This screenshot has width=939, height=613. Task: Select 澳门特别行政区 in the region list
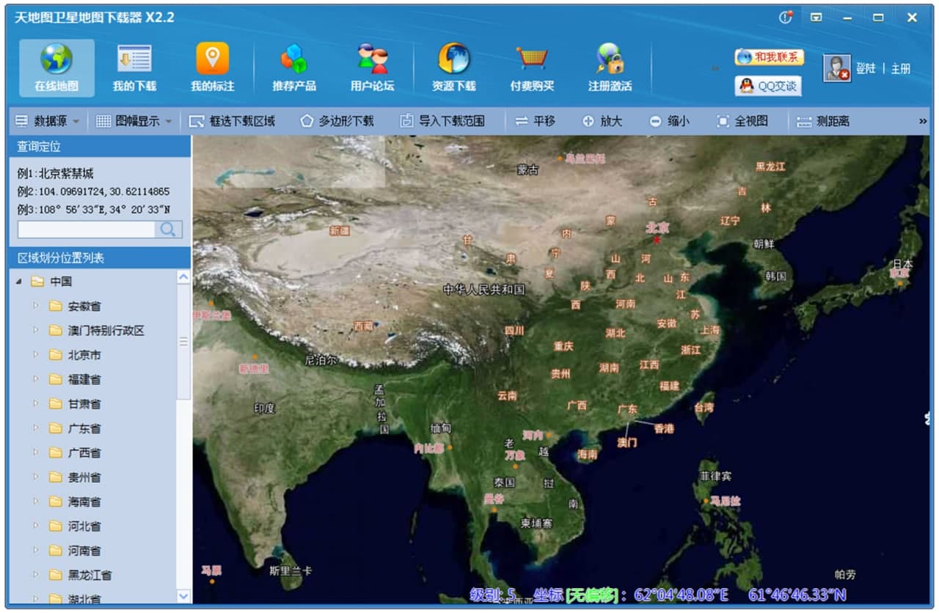click(106, 331)
